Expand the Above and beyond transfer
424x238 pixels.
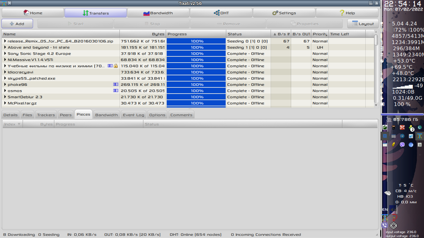pyautogui.click(x=5, y=47)
